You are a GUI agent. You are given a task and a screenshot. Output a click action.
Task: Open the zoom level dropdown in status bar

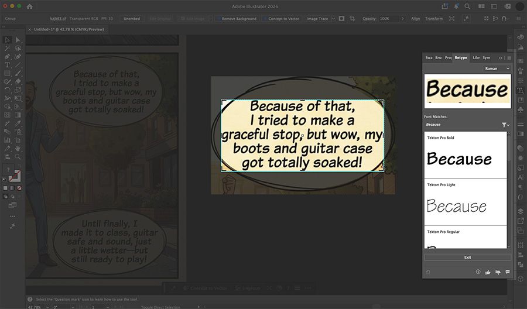47,307
